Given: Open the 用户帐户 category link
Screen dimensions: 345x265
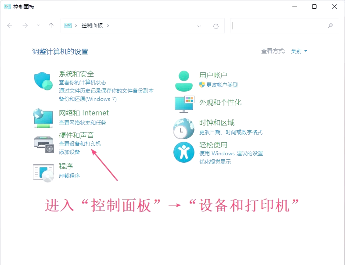Looking at the screenshot, I should coord(213,75).
